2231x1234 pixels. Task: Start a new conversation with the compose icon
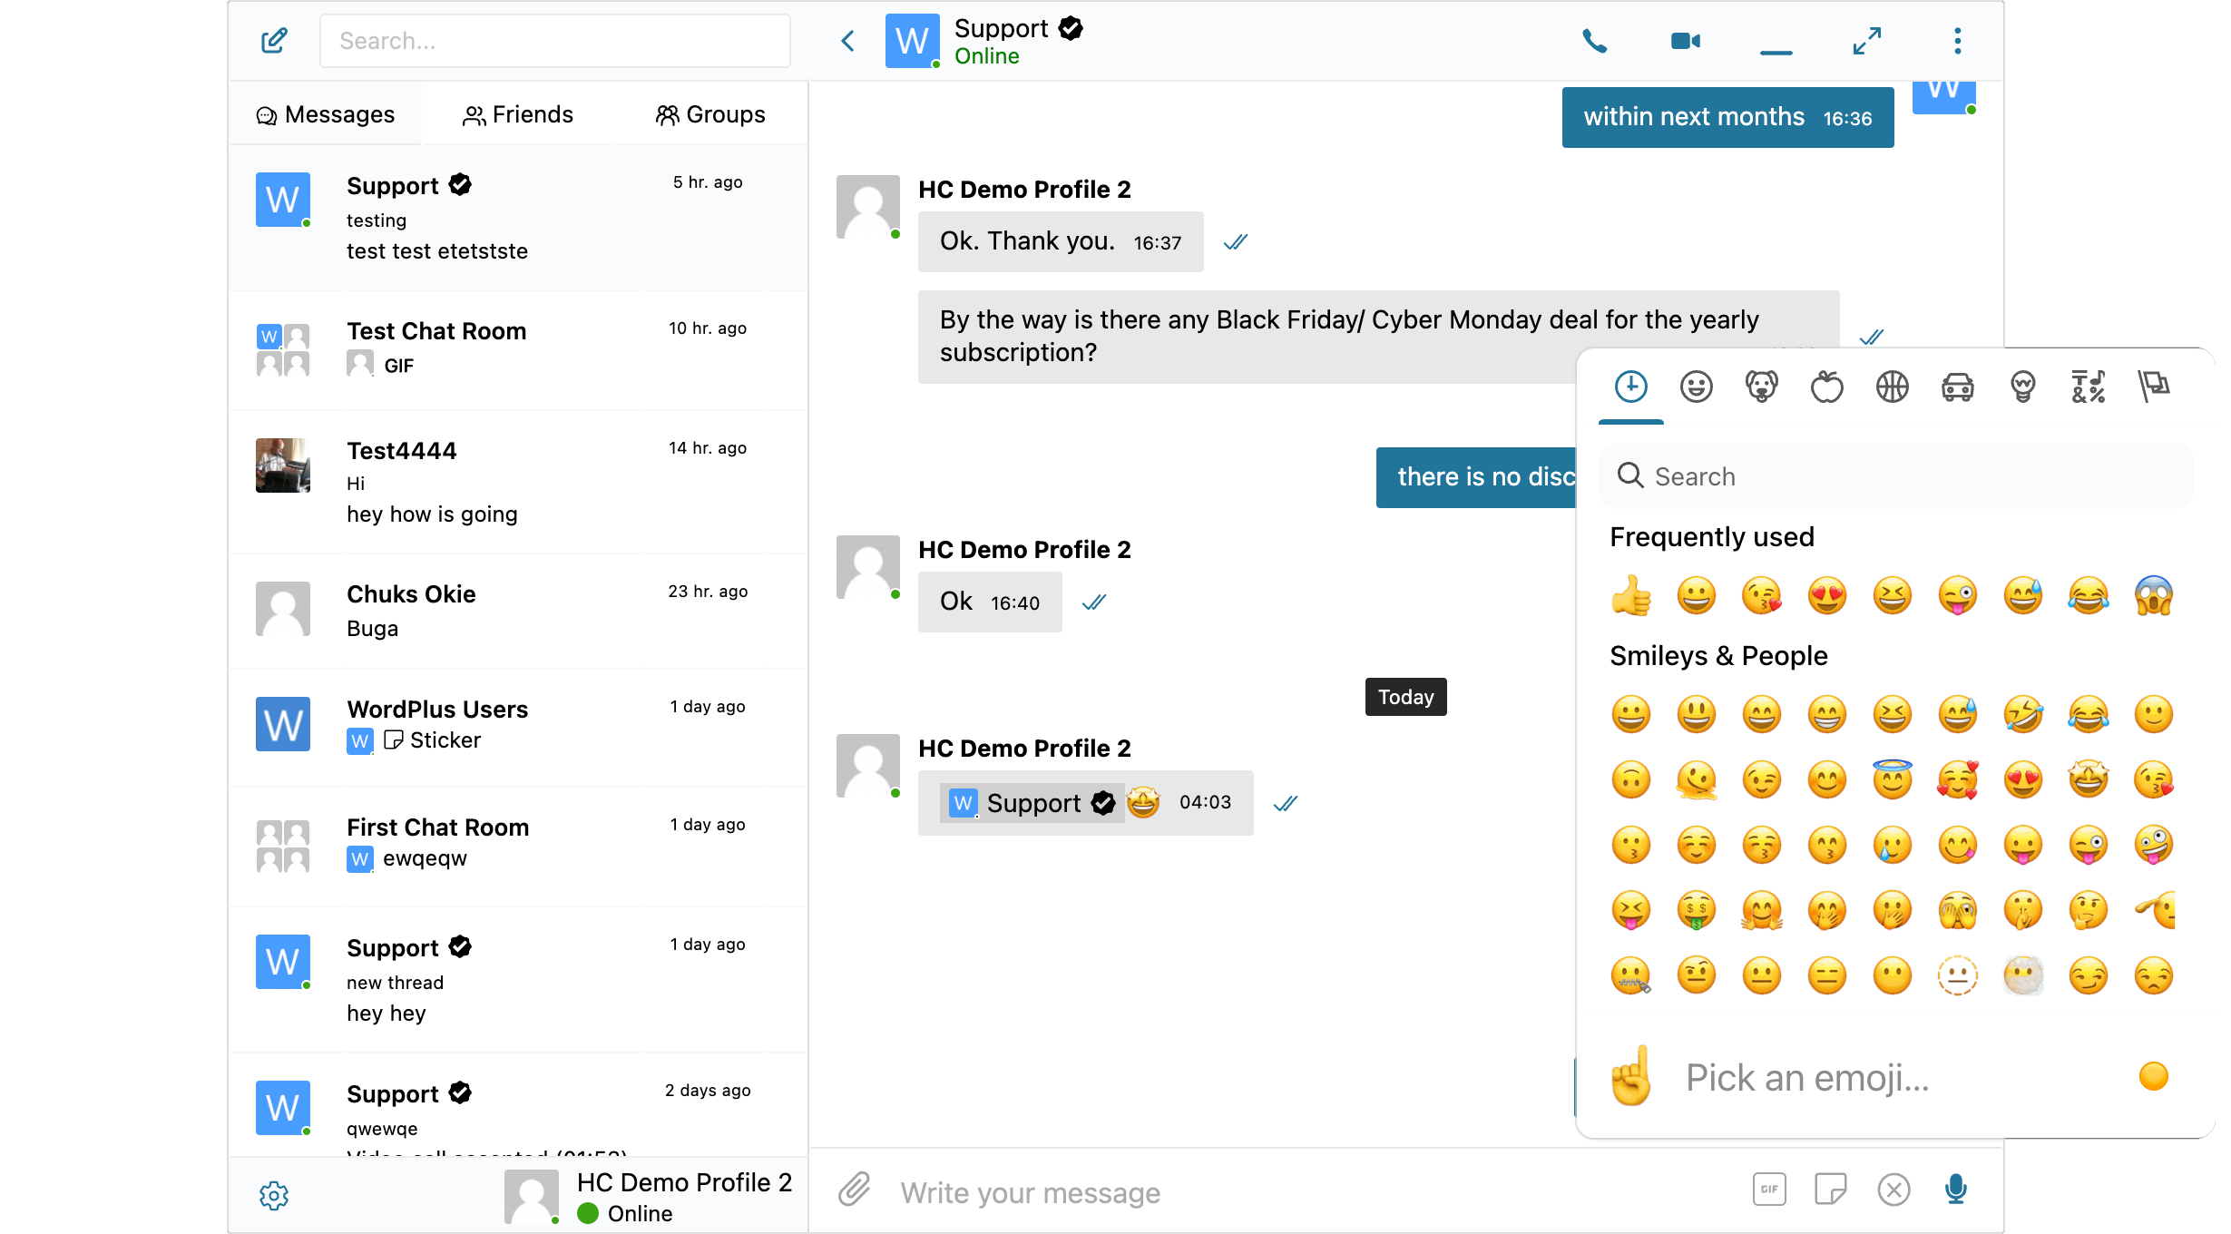point(273,40)
